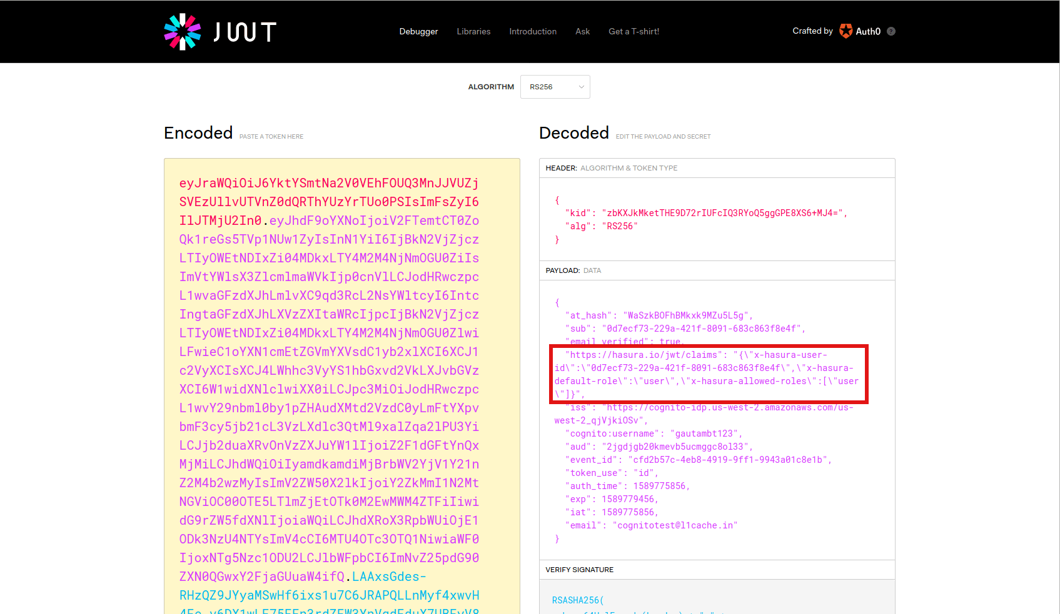Go to the Libraries page
1060x614 pixels.
(473, 31)
